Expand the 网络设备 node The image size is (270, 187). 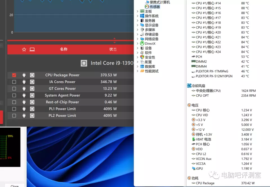tap(138, 39)
